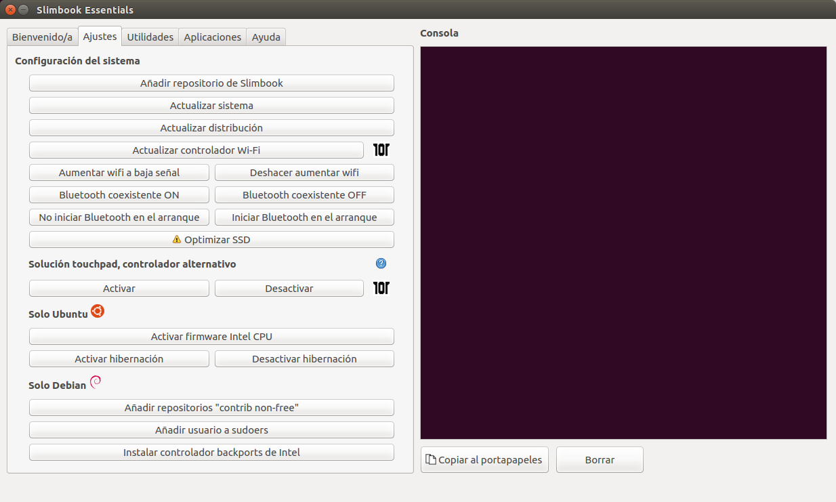This screenshot has width=836, height=502.
Task: Click the Ubuntu logo next to Solo Ubuntu
Action: click(98, 312)
